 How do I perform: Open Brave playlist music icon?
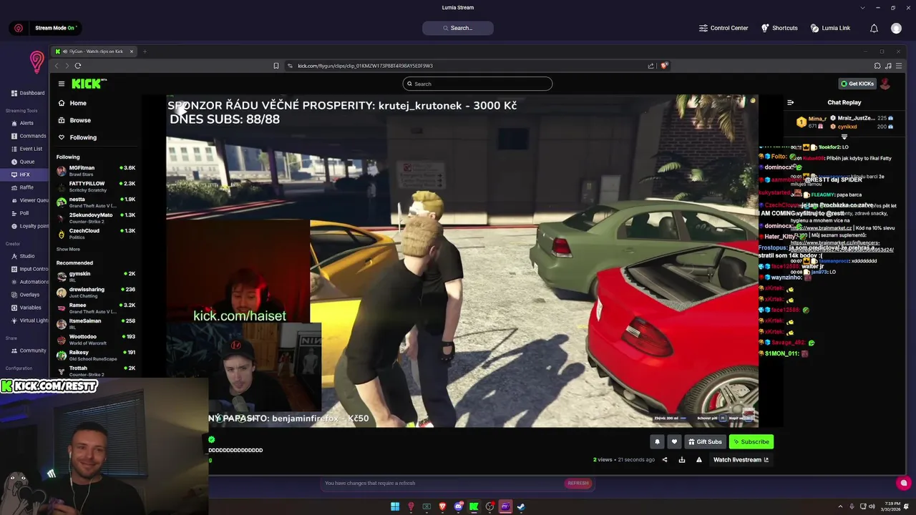887,66
